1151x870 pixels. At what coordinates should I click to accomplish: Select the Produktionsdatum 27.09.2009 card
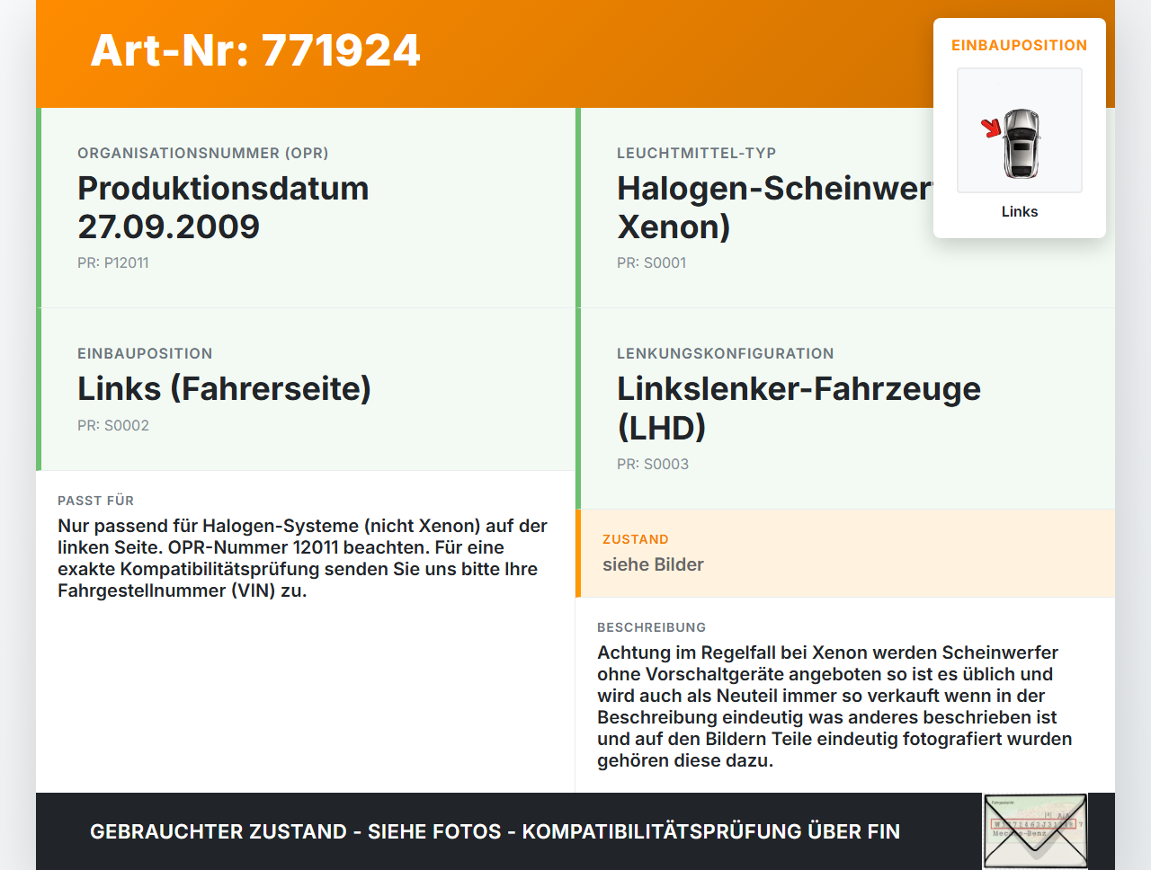tap(306, 208)
